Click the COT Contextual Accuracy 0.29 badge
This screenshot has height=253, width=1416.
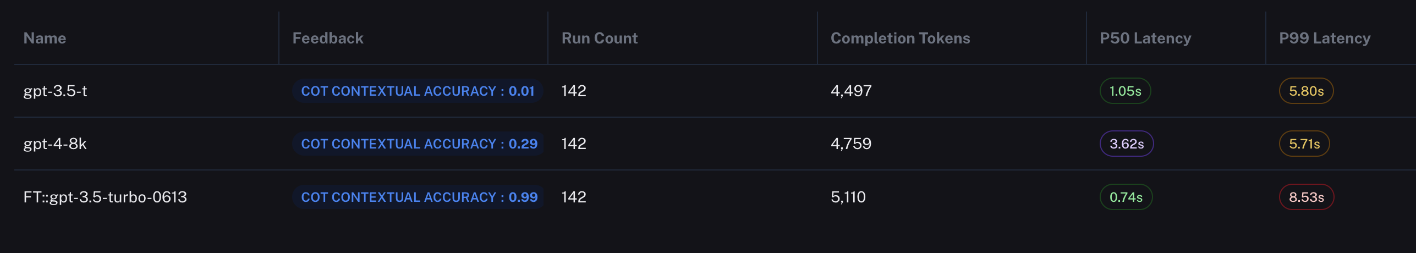click(419, 144)
